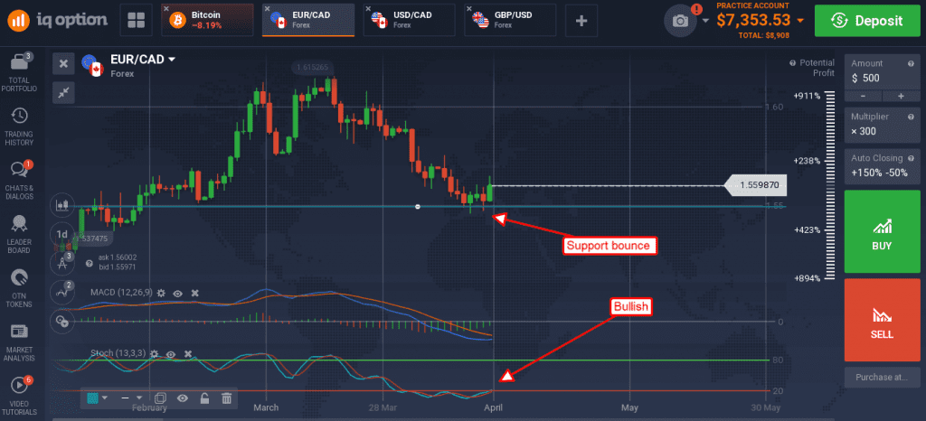Image resolution: width=926 pixels, height=421 pixels.
Task: Open Total Portfolio in the sidebar
Action: tap(19, 73)
